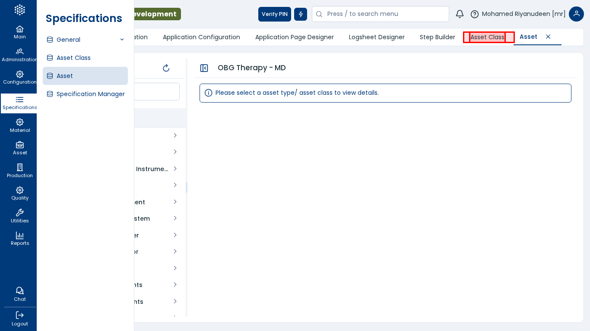Click the lightning quick action button
The image size is (590, 331).
click(301, 14)
